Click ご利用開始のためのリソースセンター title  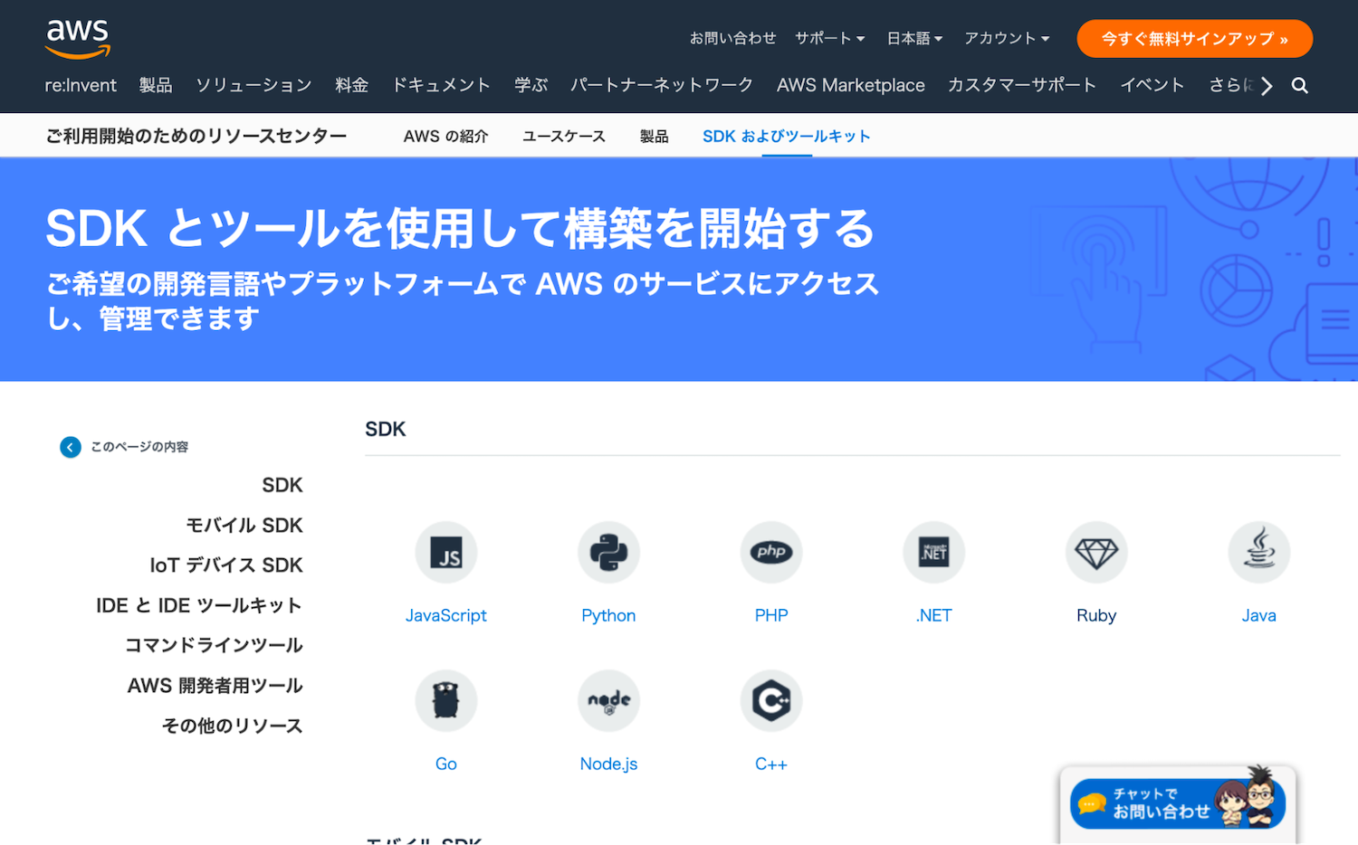coord(196,136)
